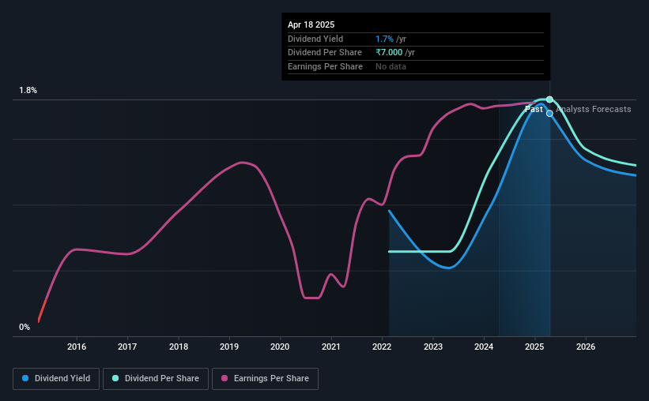
Task: Select the 2016 x-axis label
Action: click(77, 347)
